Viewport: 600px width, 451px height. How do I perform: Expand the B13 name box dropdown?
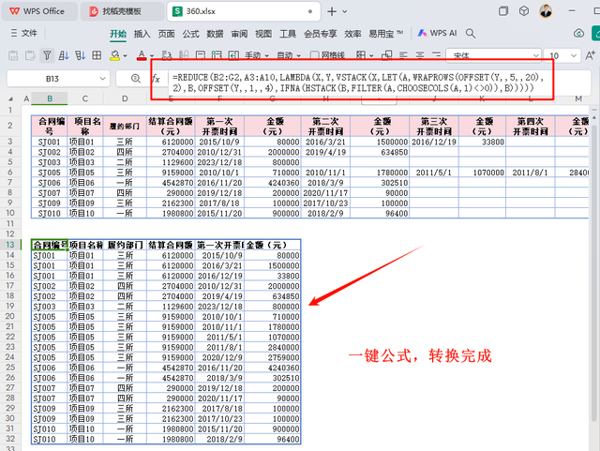102,79
